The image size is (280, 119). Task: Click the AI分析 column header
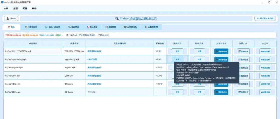coord(265,43)
